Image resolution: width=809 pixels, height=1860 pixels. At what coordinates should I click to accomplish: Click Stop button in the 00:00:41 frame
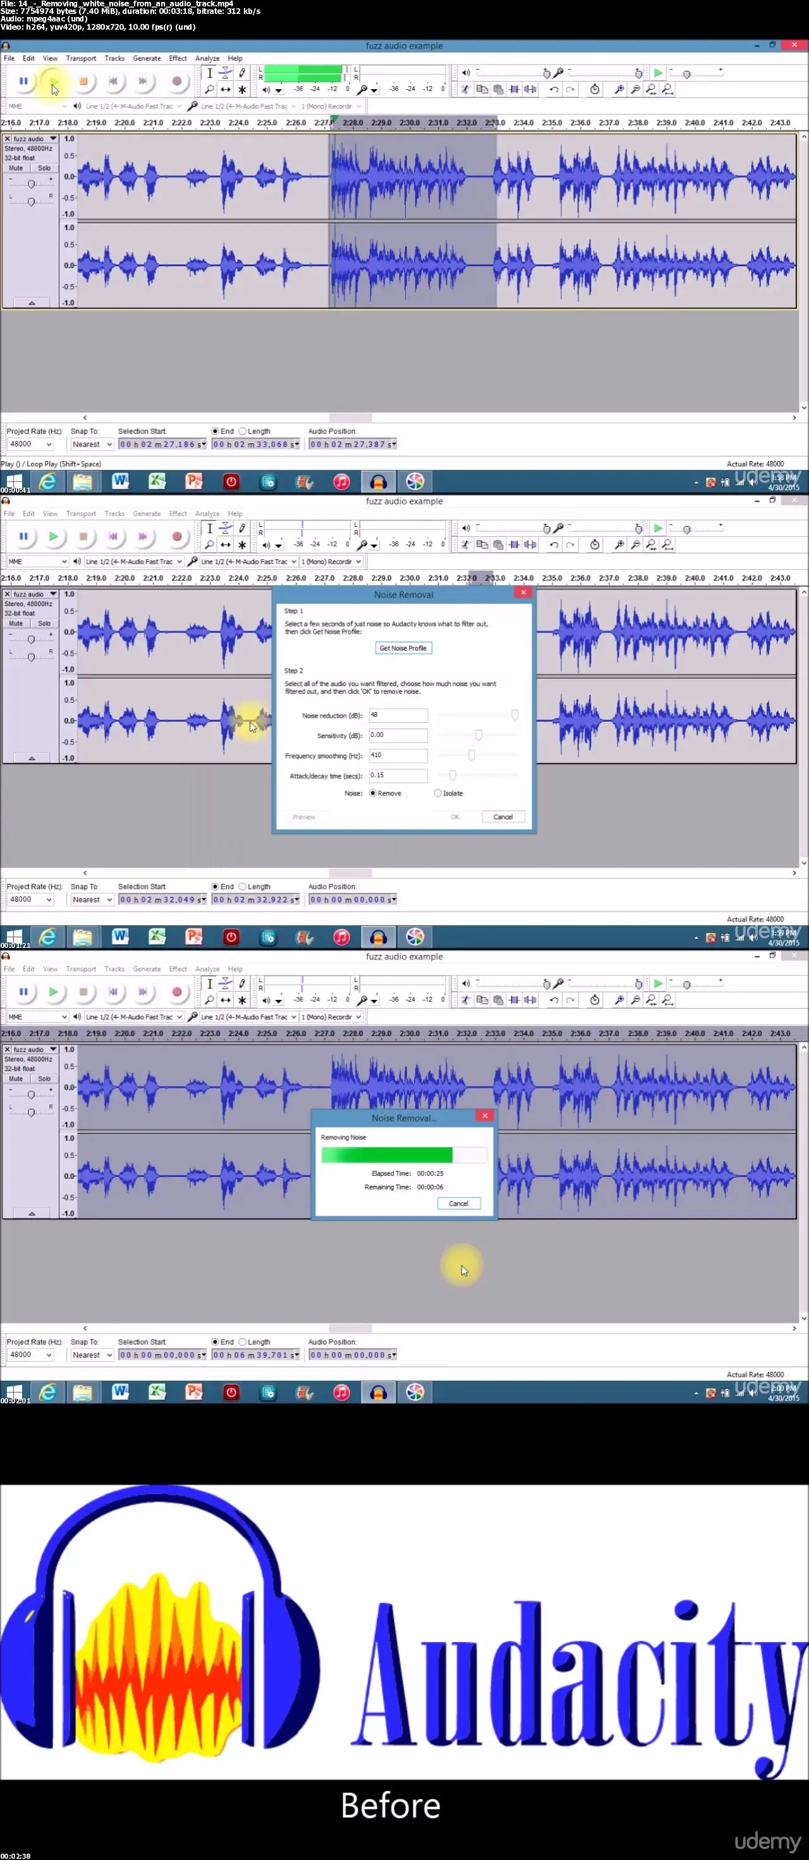[83, 82]
